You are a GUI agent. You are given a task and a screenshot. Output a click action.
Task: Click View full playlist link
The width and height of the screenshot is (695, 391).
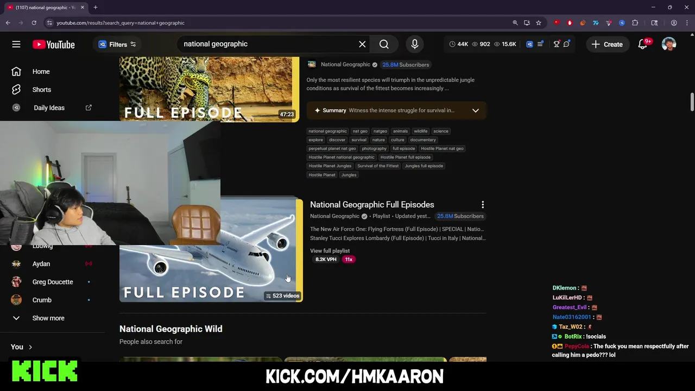[330, 251]
